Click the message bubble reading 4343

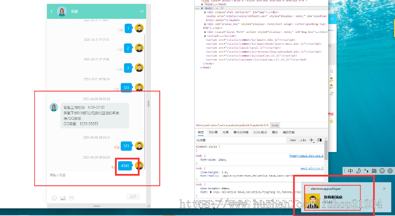(125, 166)
